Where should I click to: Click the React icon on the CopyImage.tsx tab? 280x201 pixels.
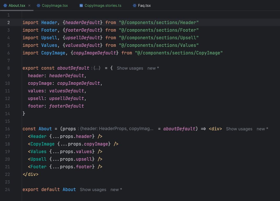[x=39, y=5]
